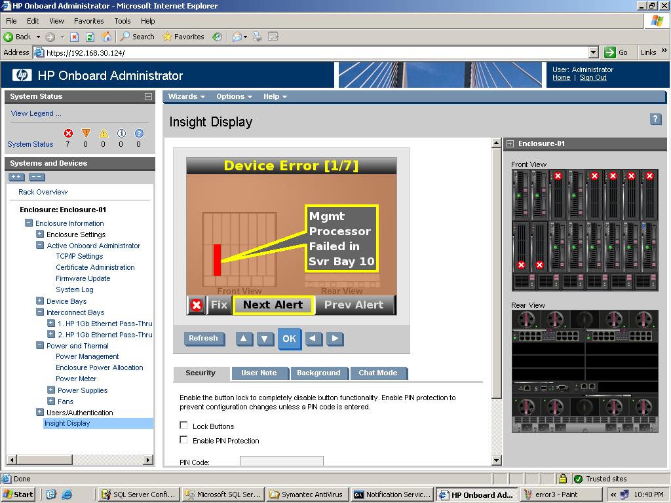671x503 pixels.
Task: Click the content vertical scrollbar thumb
Action: 497,274
